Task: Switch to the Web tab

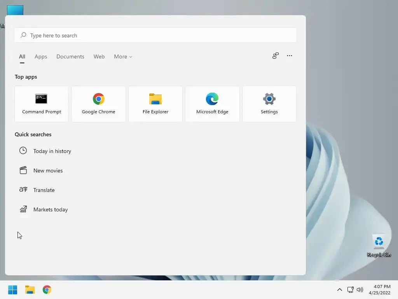Action: click(99, 57)
